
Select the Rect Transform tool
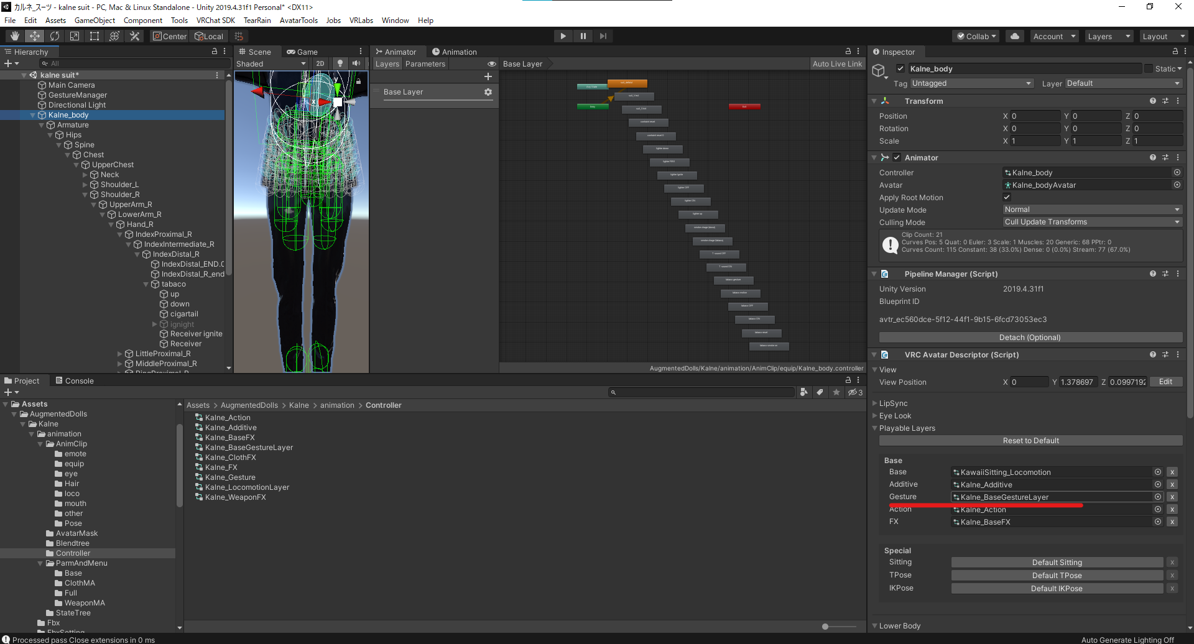click(x=94, y=35)
